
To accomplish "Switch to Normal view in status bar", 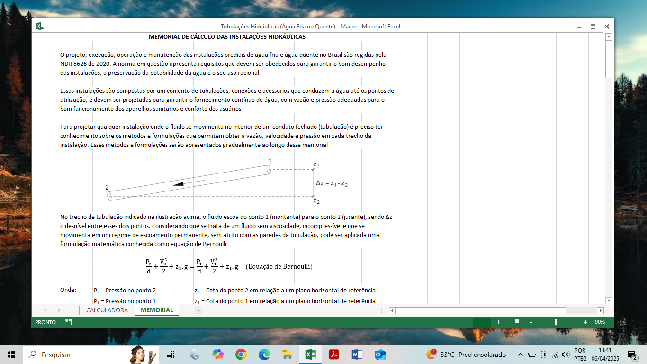I will coord(482,322).
